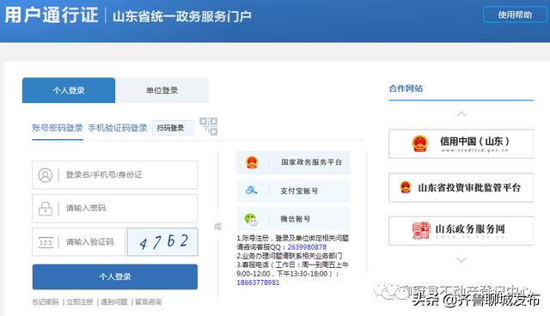Switch to the 个人登录 tab
Screen dimensions: 550x316
coord(69,90)
